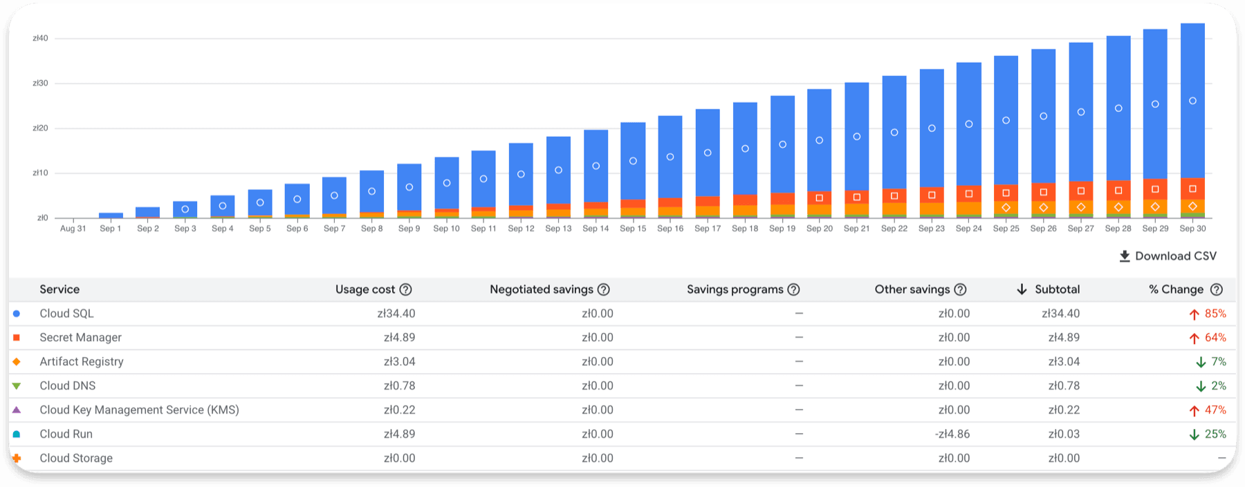The width and height of the screenshot is (1245, 487).
Task: Click the blue circle legend marker for Cloud SQL
Action: pos(17,314)
